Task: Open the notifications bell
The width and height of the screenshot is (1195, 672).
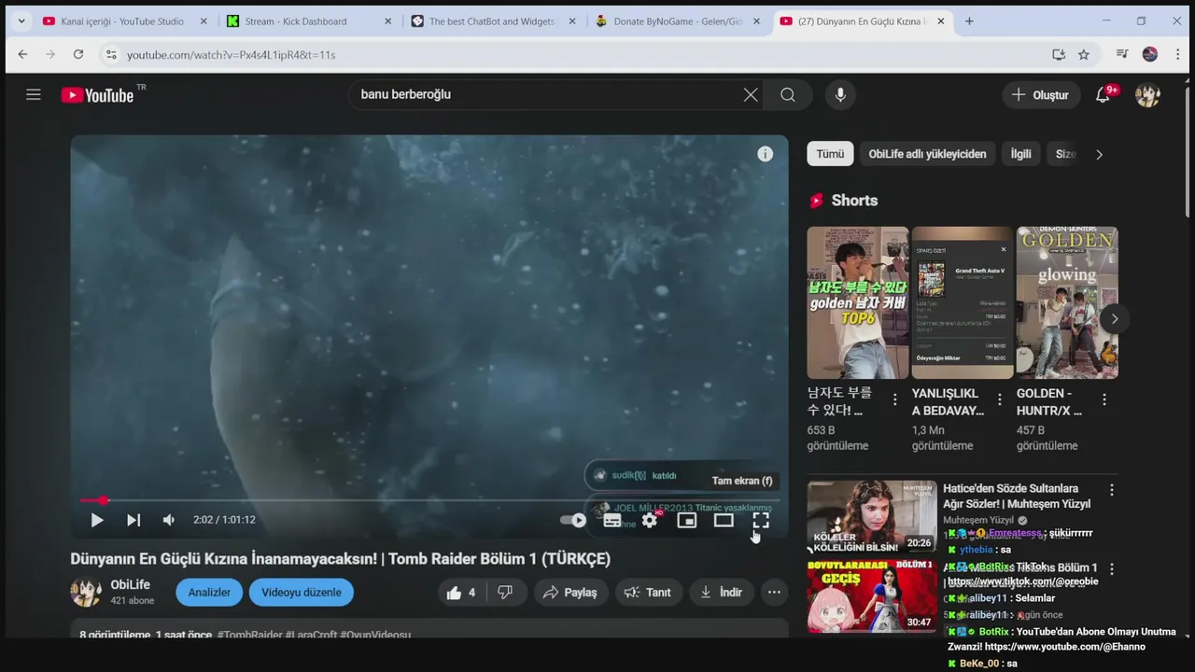Action: pyautogui.click(x=1104, y=95)
